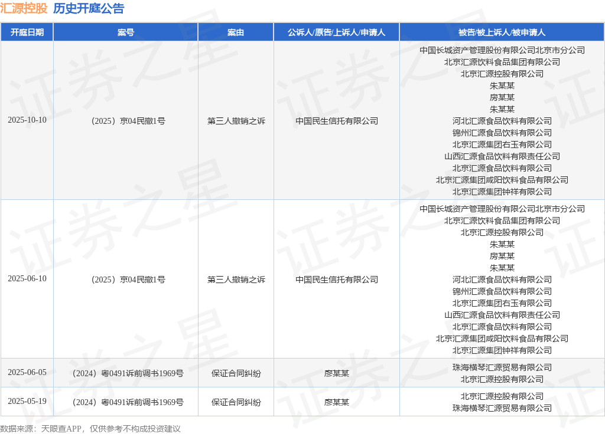The height and width of the screenshot is (434, 605).
Task: Select 中国长城资产管理股份有限公司北京市分公司 in 2025-10-10 row
Action: 502,50
